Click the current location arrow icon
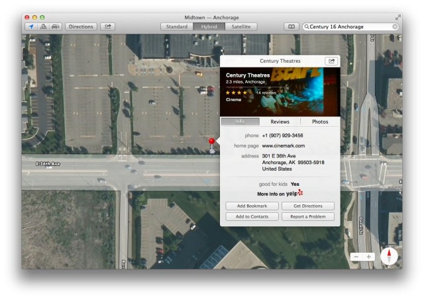 coord(31,26)
